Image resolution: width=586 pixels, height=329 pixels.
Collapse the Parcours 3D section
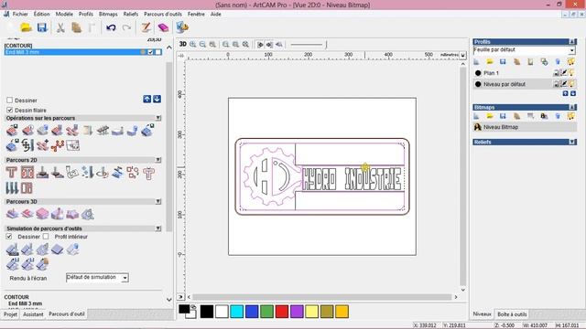[158, 201]
